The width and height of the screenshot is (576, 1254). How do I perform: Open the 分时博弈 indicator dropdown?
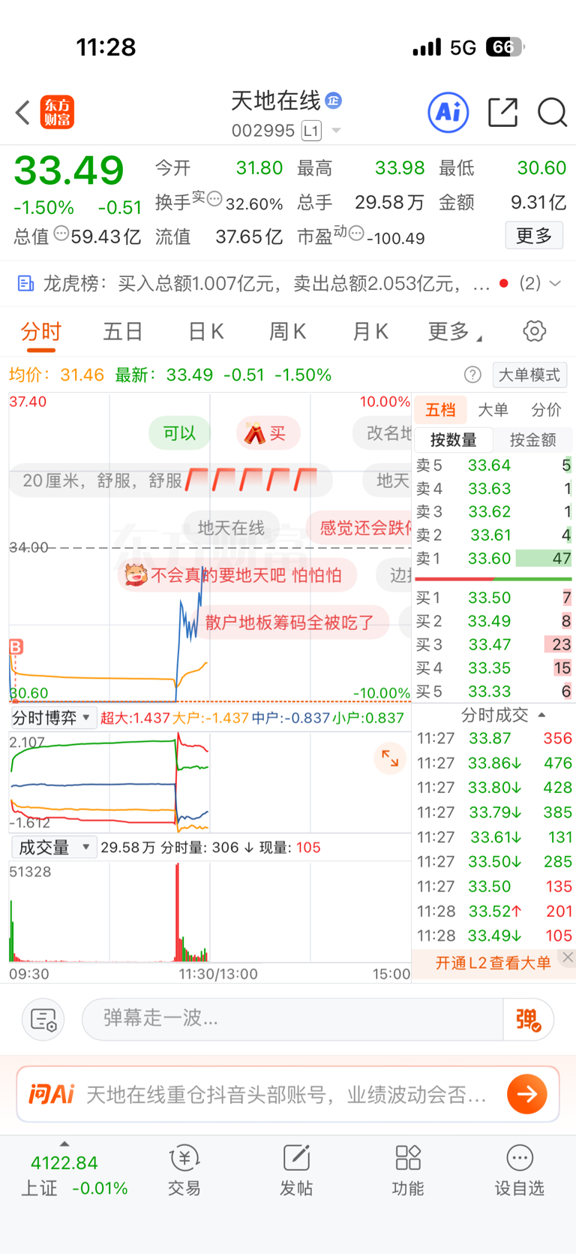click(52, 718)
